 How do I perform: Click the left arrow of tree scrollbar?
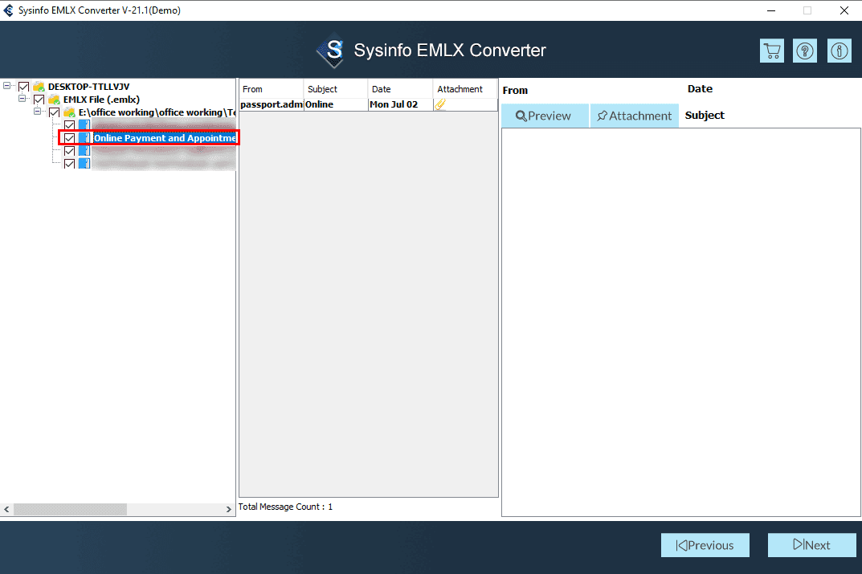[x=6, y=509]
